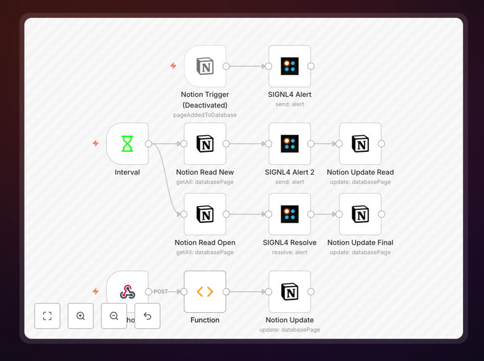The image size is (484, 361).
Task: Zoom in on the workflow canvas
Action: 80,316
